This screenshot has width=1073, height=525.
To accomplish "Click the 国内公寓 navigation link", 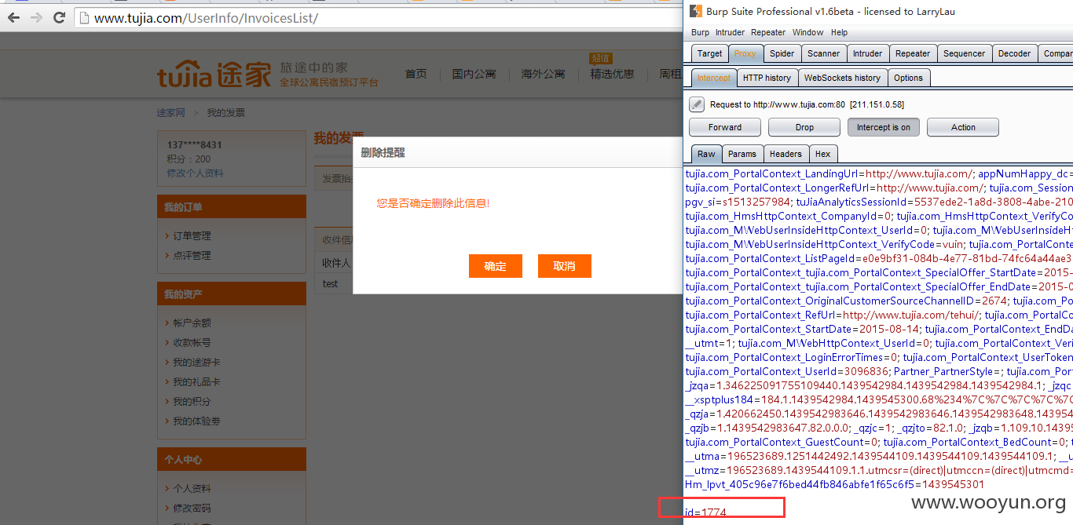I will coord(474,74).
